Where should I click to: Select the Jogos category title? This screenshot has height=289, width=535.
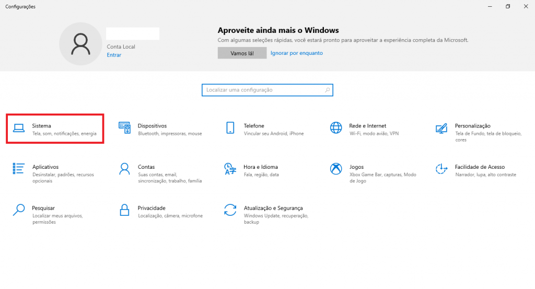coord(356,167)
